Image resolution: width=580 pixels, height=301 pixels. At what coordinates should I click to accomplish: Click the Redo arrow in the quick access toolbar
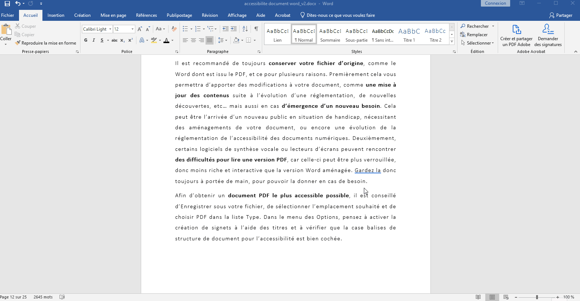(x=31, y=4)
